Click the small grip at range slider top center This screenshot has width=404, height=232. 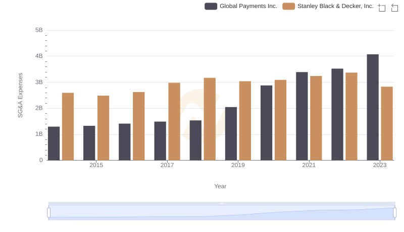click(x=222, y=204)
